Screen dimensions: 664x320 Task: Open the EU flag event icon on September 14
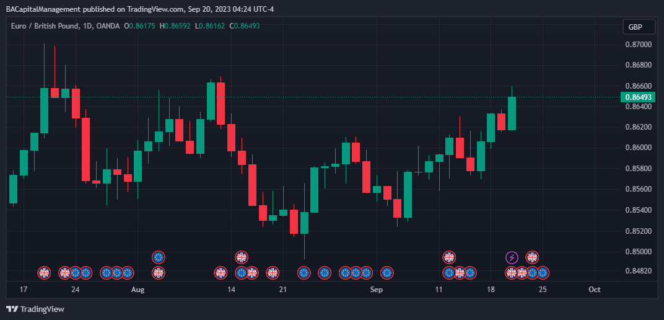470,272
